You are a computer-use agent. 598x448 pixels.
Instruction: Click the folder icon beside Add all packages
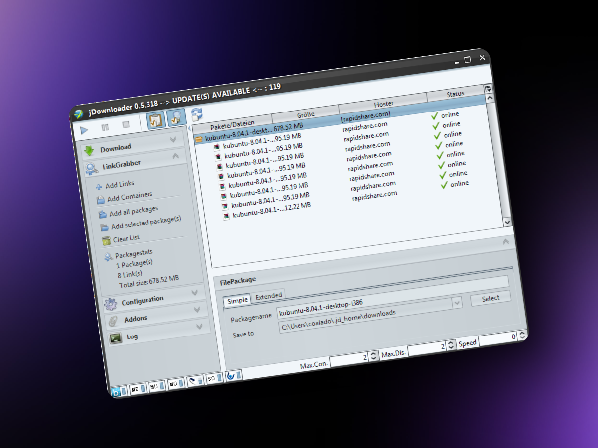coord(103,214)
